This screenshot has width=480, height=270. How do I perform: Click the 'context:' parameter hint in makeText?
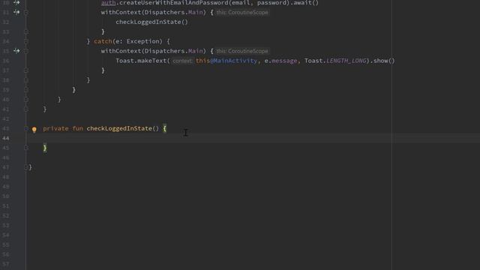(x=182, y=61)
